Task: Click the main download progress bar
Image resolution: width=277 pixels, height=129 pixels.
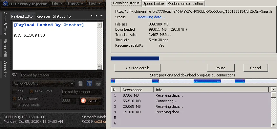Action: [x=194, y=58]
